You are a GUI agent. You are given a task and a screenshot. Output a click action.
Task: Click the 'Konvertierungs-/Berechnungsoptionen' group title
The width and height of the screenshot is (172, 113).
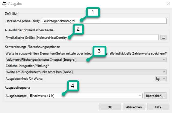coord(32,47)
